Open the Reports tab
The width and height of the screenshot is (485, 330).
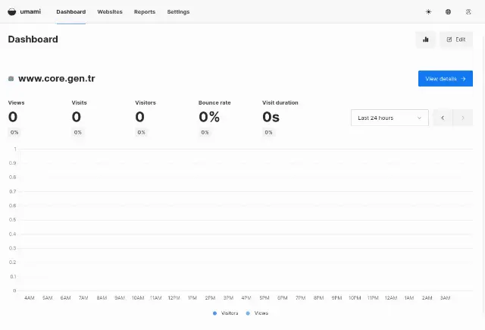145,12
